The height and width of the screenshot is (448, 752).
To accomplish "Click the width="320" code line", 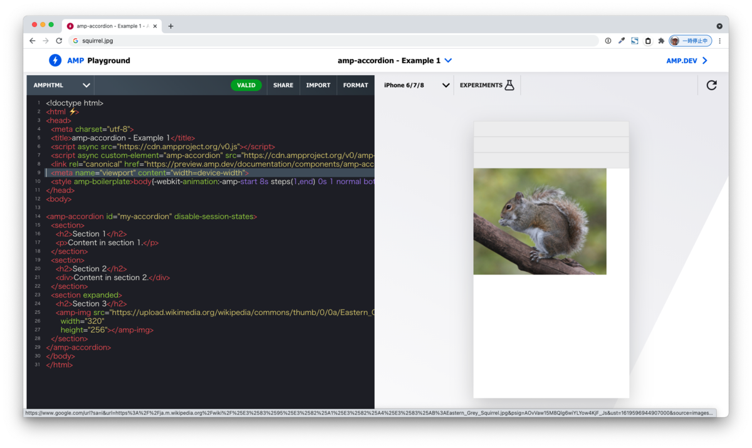I will click(82, 321).
